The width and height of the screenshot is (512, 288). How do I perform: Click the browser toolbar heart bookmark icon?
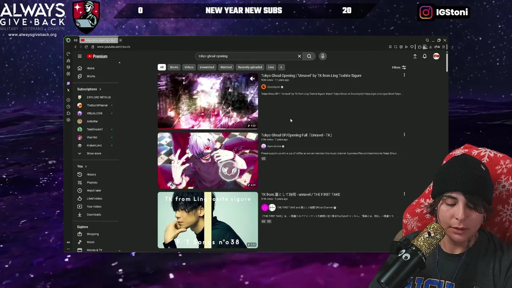tap(412, 47)
